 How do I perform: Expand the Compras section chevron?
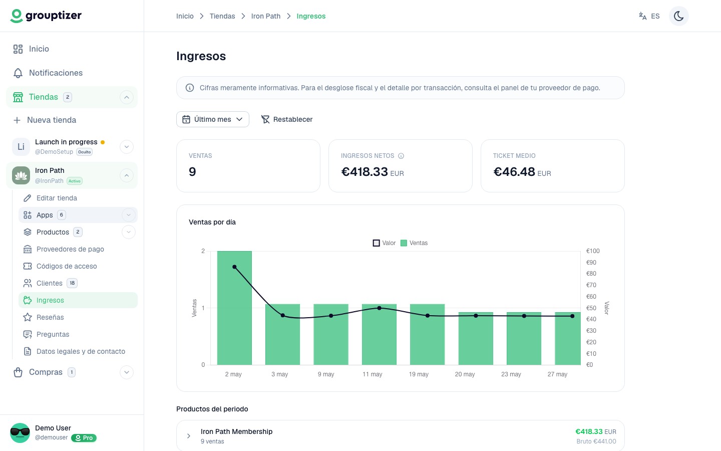(127, 372)
